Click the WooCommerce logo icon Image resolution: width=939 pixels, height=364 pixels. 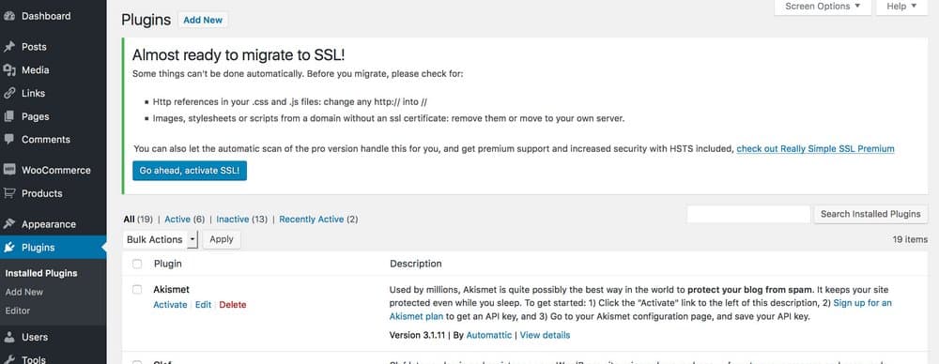[9, 170]
